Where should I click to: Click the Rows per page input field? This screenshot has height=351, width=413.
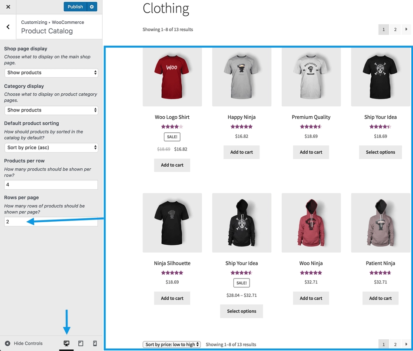(x=51, y=222)
